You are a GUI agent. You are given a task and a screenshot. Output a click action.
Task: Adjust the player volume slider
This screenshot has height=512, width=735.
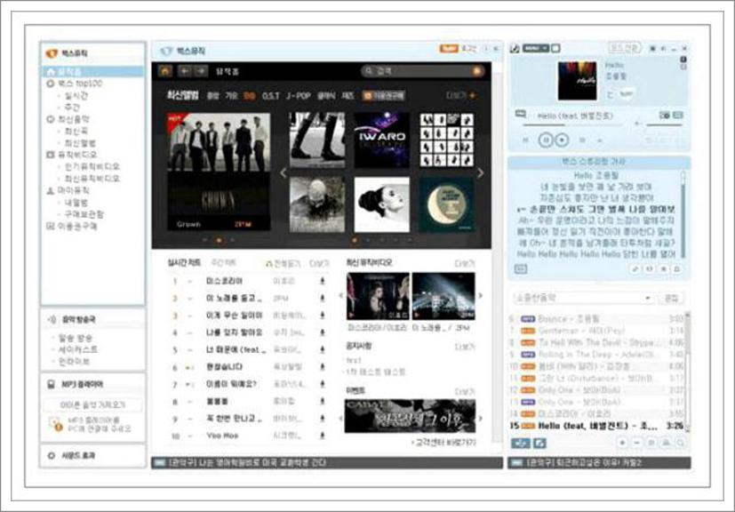pyautogui.click(x=664, y=124)
